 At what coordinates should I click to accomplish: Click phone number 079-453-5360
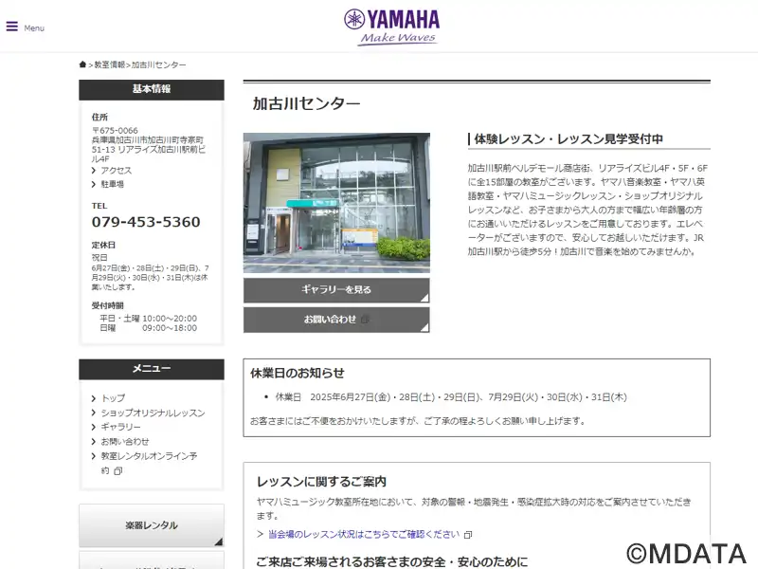pos(146,222)
